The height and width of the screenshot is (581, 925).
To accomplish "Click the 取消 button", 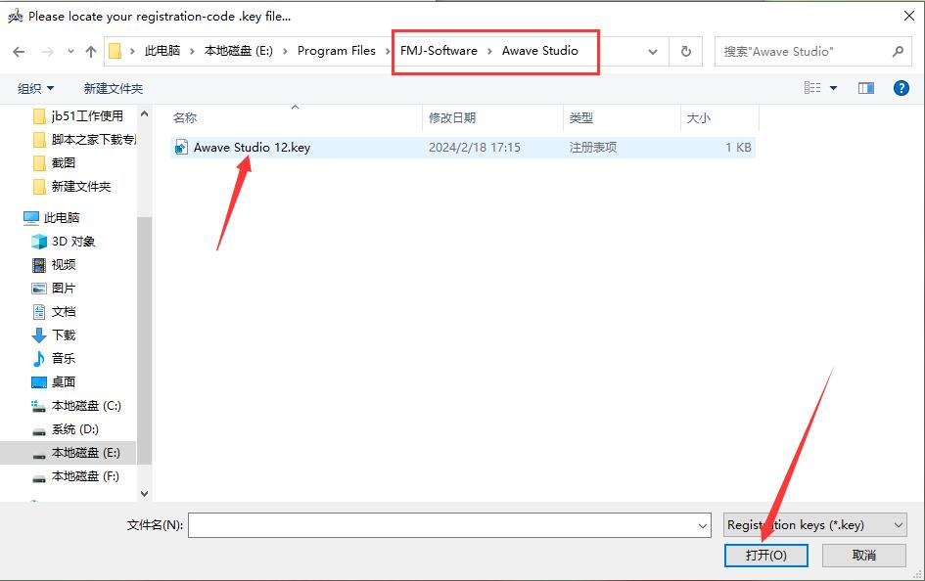I will pos(865,555).
